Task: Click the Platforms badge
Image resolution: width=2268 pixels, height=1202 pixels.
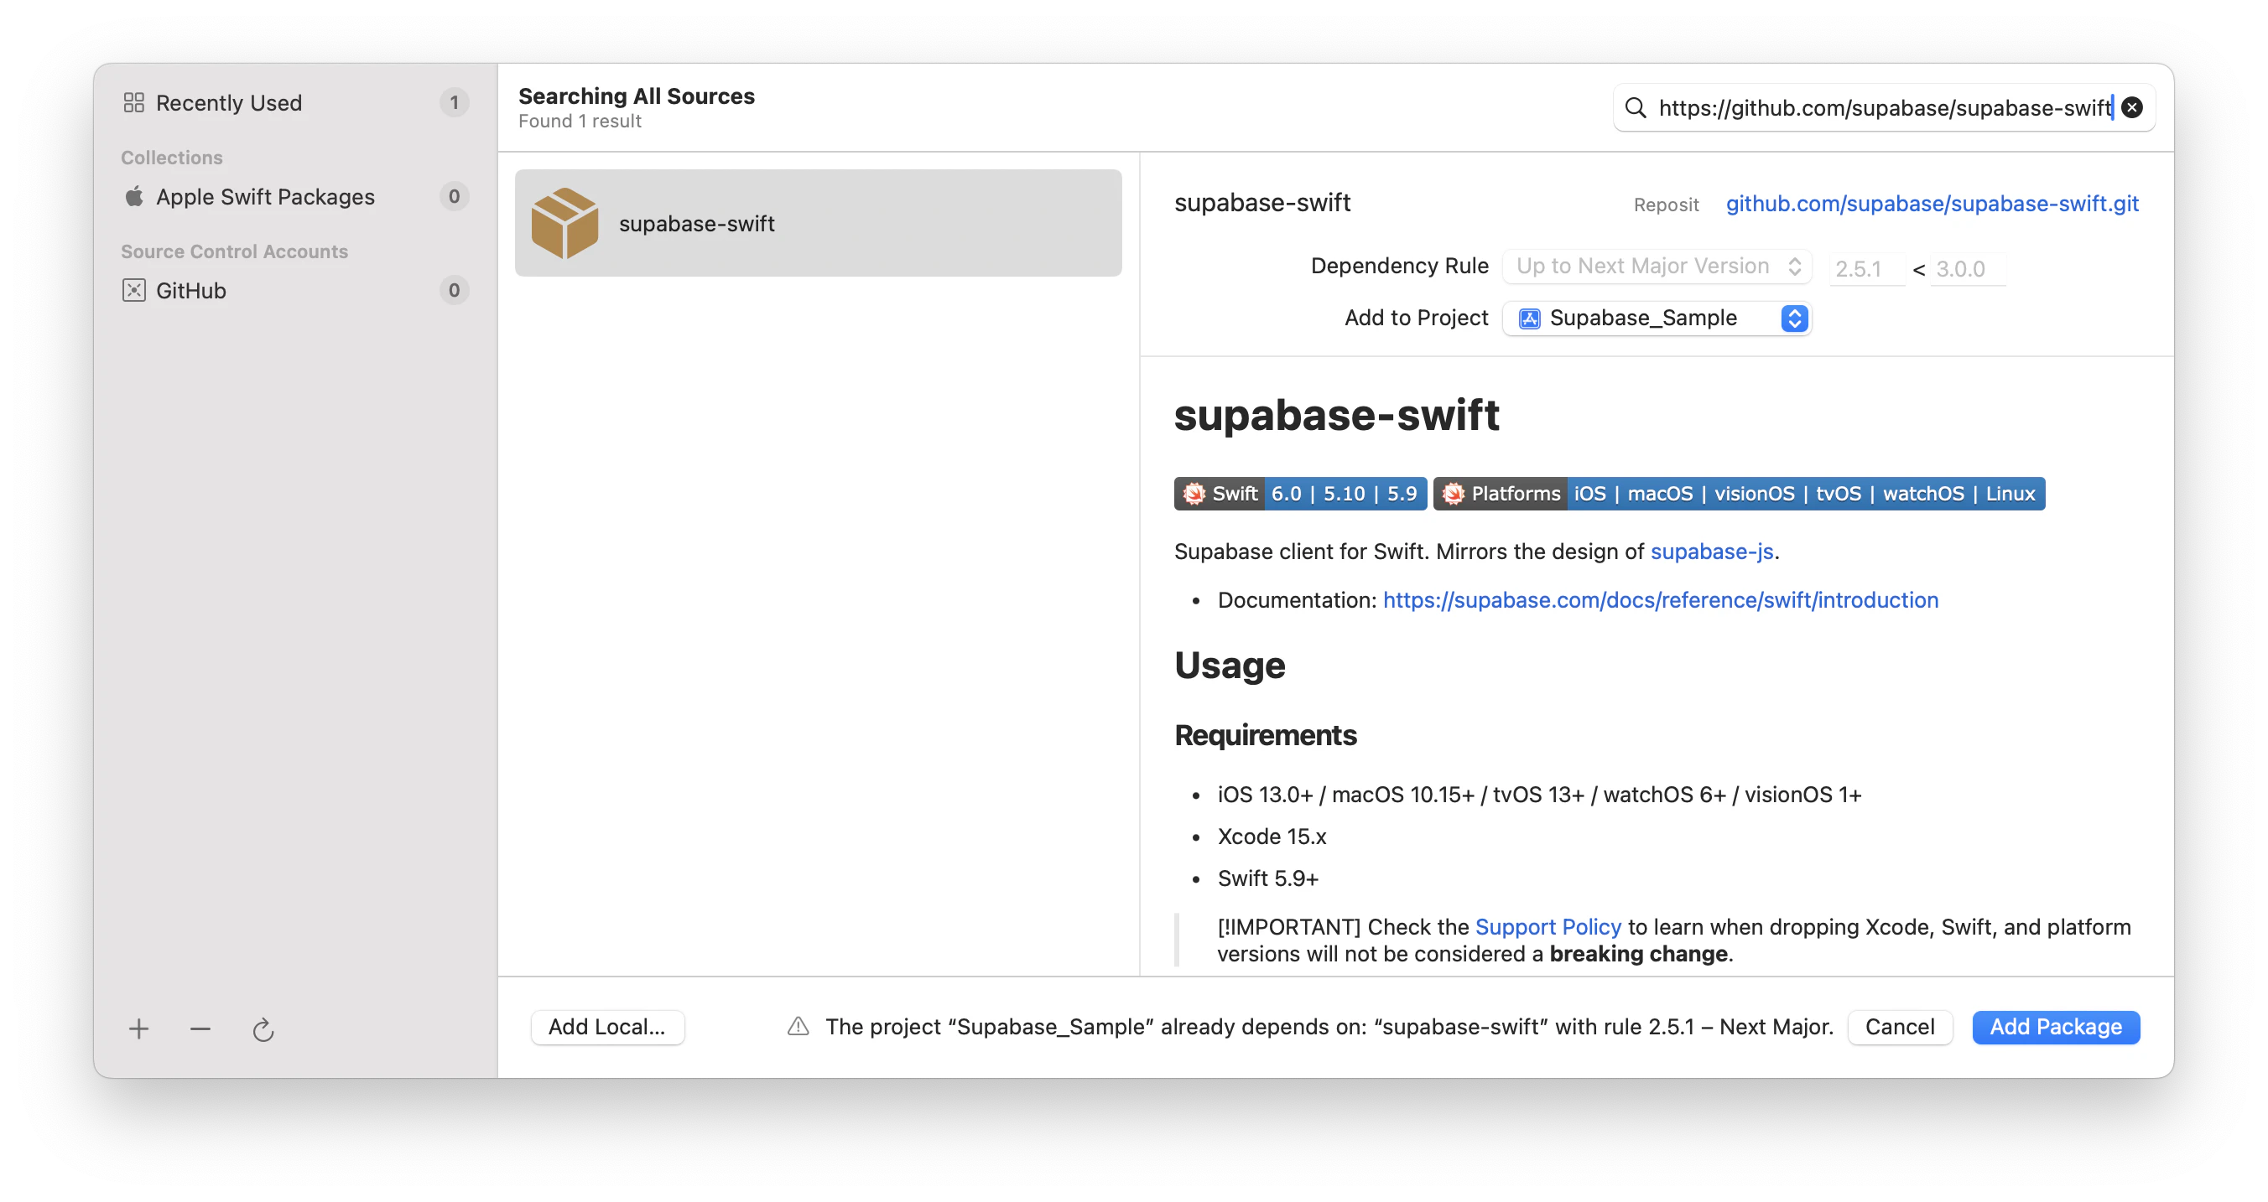Action: tap(1738, 494)
